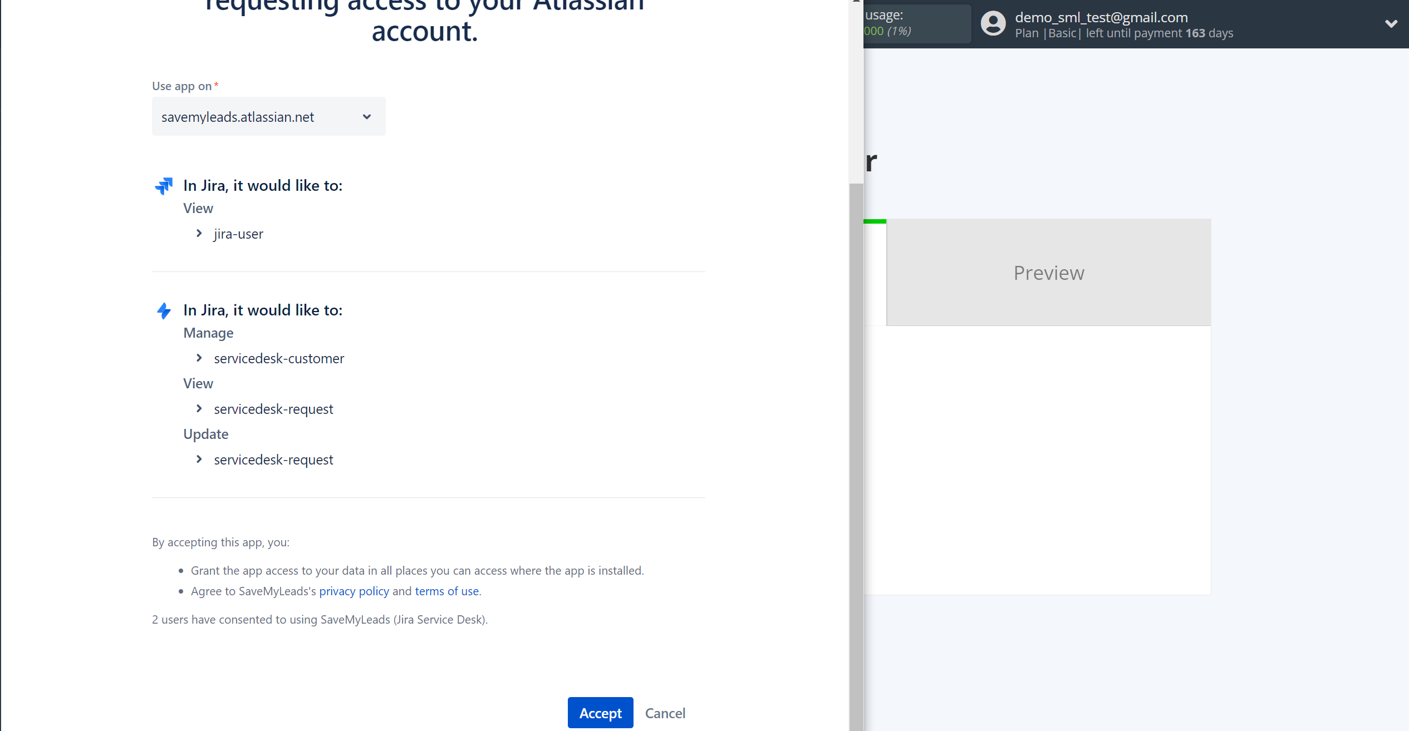
Task: Click the Cancel button
Action: 665,713
